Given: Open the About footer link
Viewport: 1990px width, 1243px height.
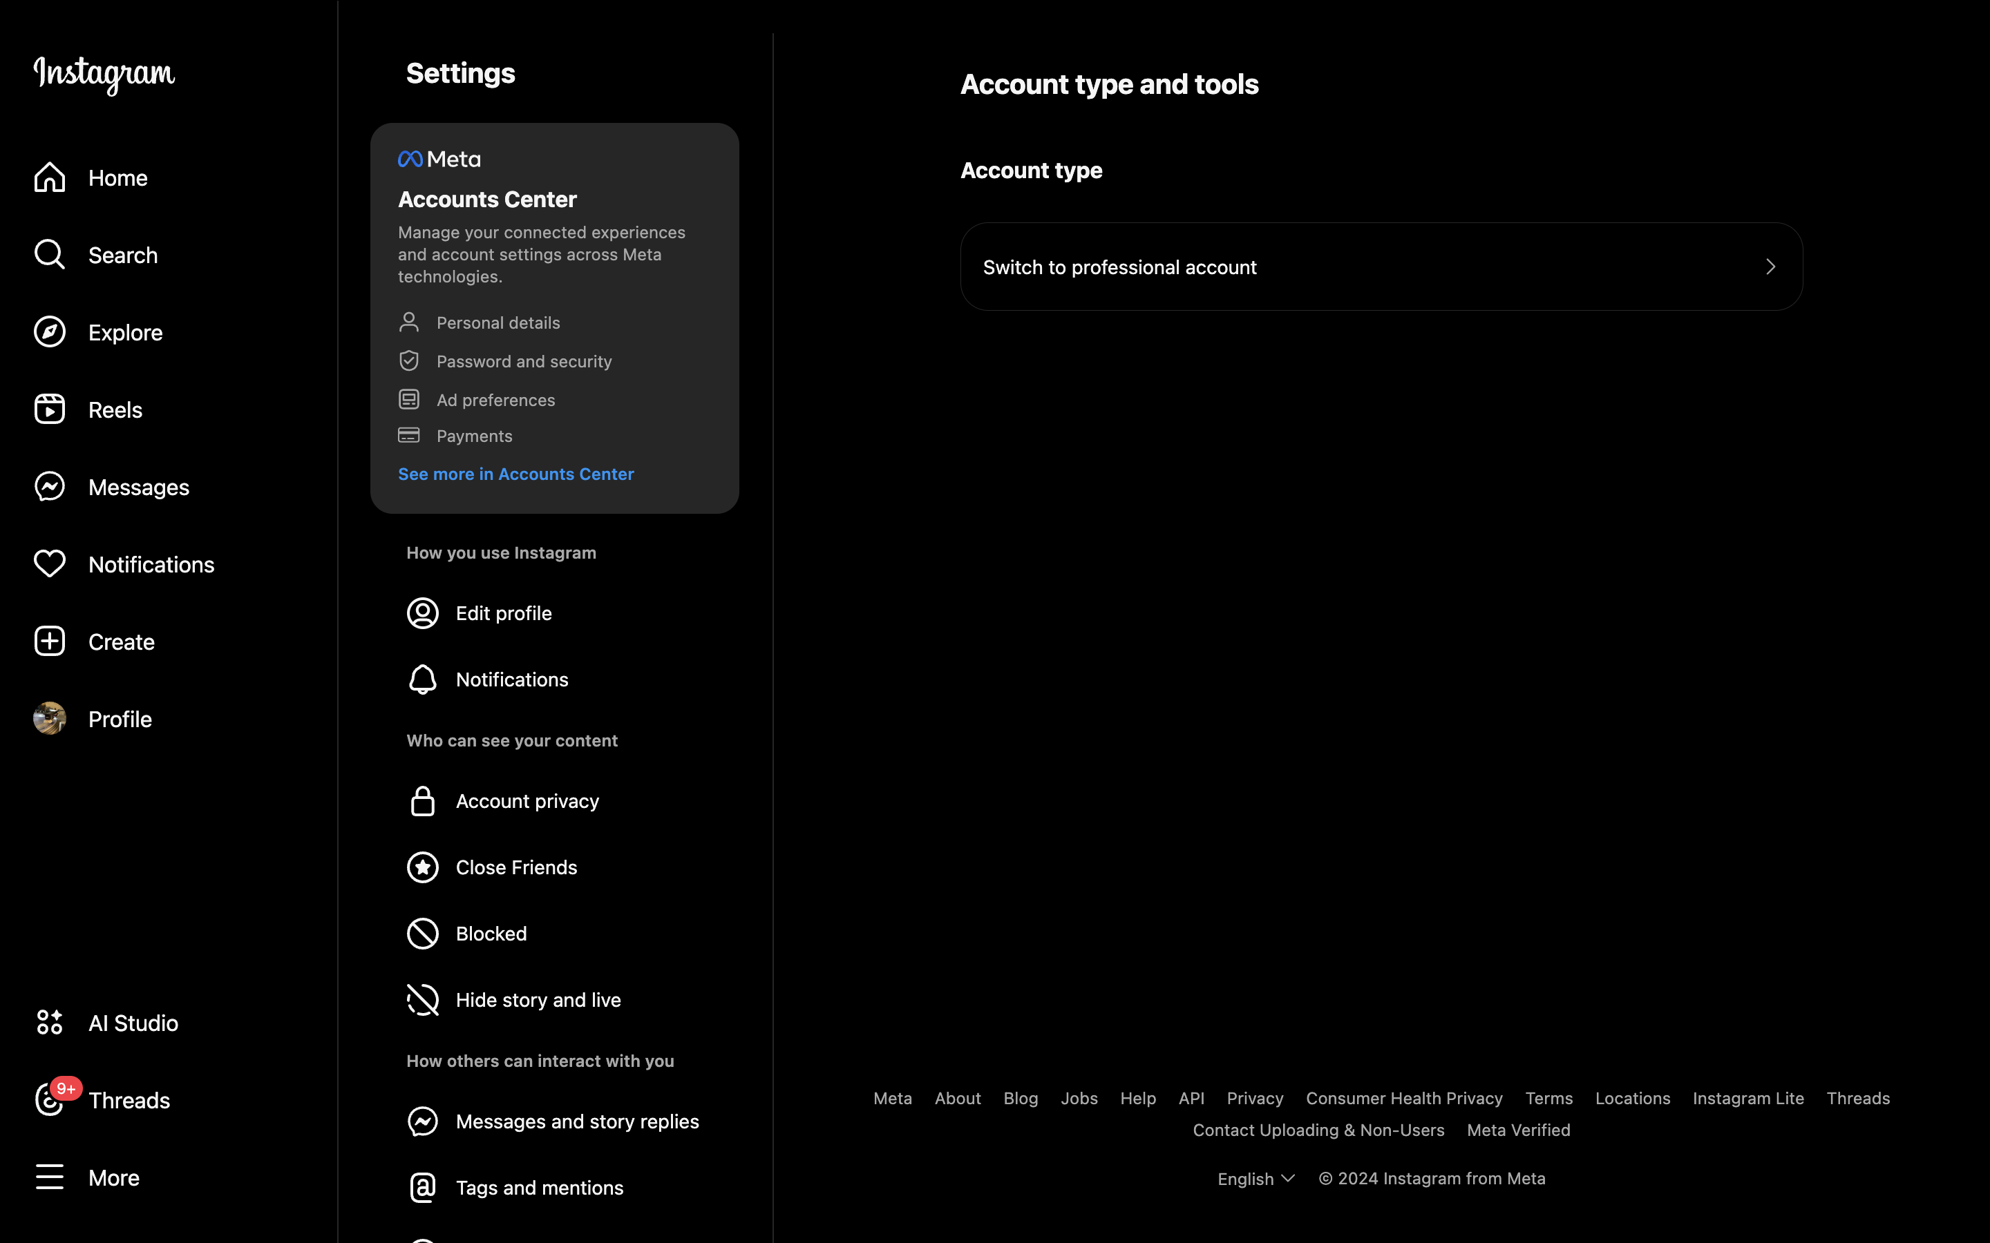Looking at the screenshot, I should click(958, 1098).
